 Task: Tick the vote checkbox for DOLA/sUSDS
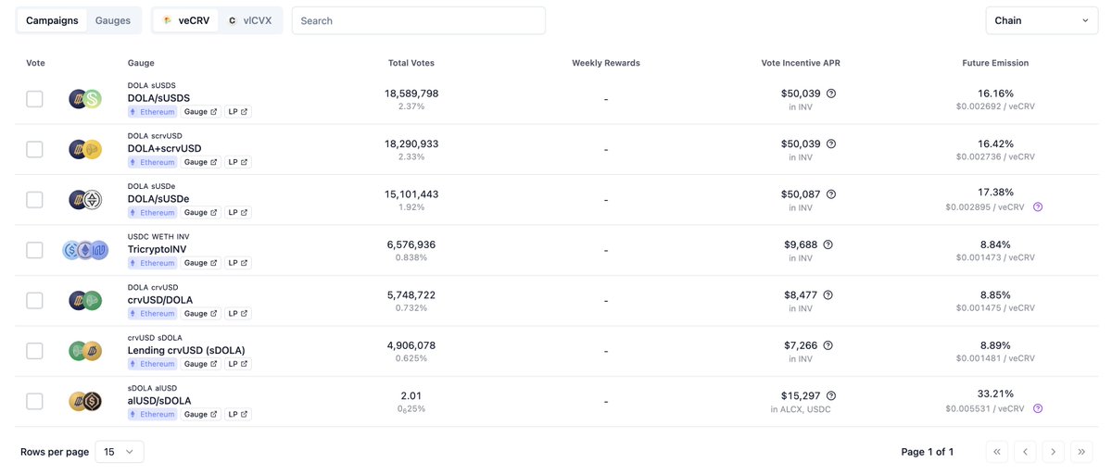pos(34,99)
